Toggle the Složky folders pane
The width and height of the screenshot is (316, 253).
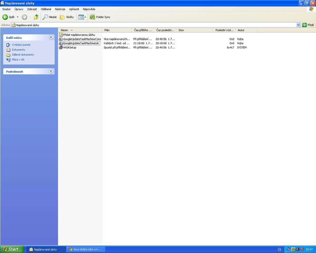click(x=67, y=17)
